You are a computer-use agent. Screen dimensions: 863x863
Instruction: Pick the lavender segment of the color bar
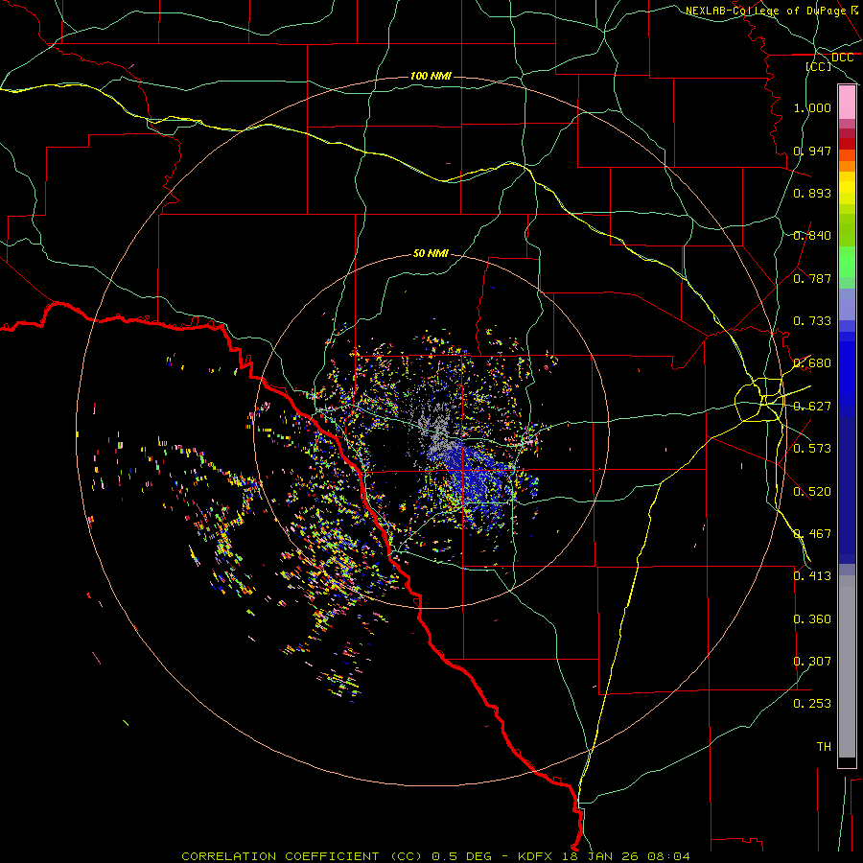coord(847,304)
